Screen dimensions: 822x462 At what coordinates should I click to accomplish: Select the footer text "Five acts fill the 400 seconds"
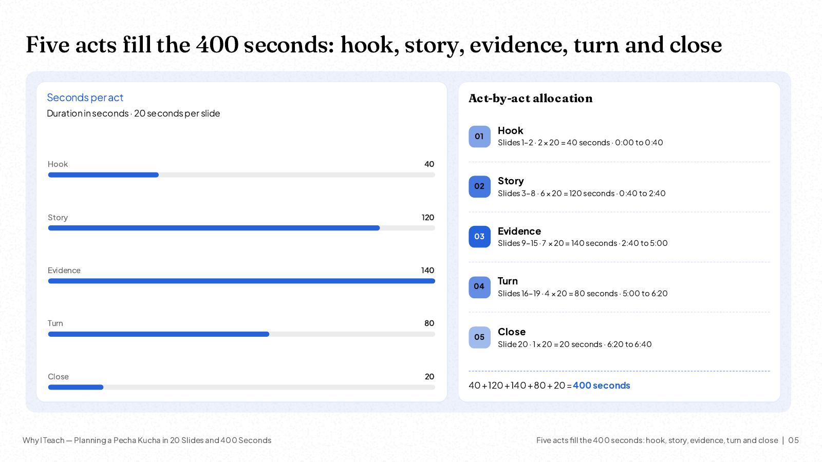[x=657, y=440]
